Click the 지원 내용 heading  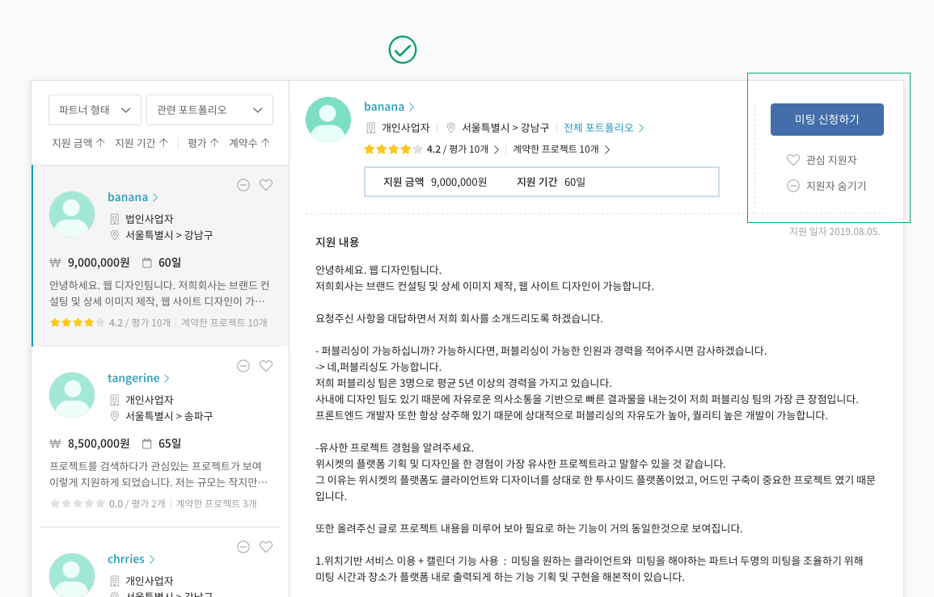(337, 242)
